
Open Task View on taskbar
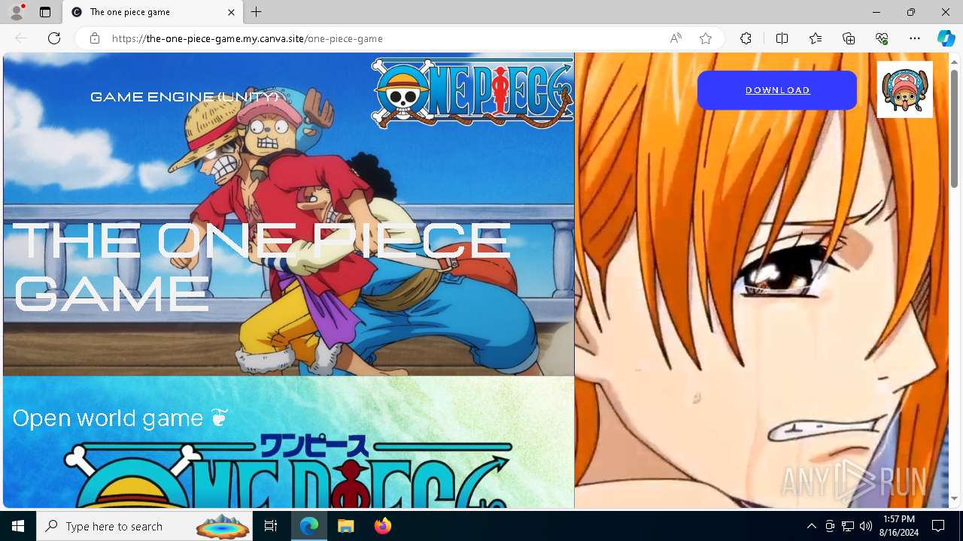point(272,526)
